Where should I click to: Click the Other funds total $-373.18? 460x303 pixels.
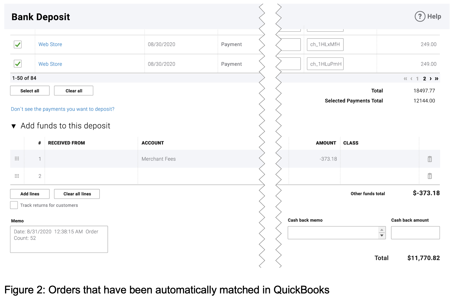(426, 193)
